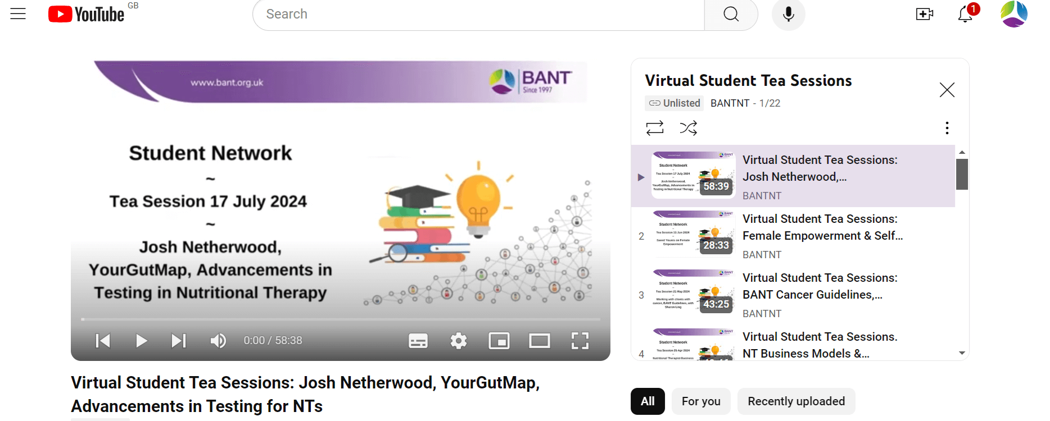Click the video title below player
The image size is (1050, 421).
click(x=305, y=394)
